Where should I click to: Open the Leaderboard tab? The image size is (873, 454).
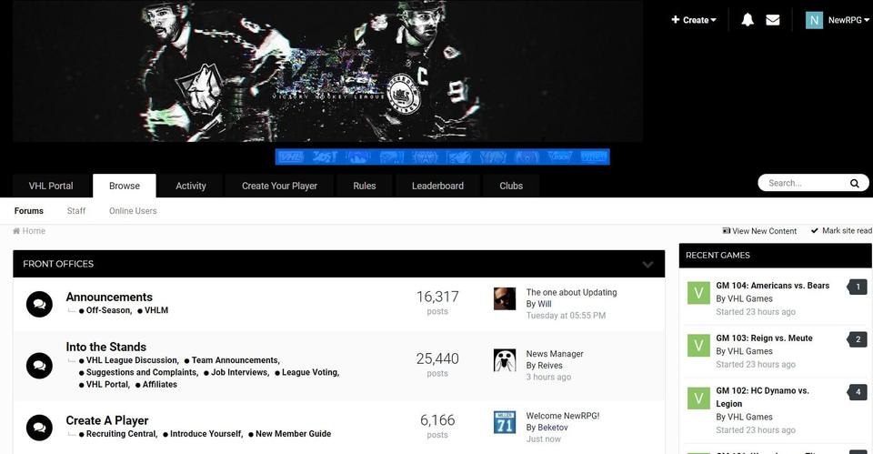click(437, 186)
